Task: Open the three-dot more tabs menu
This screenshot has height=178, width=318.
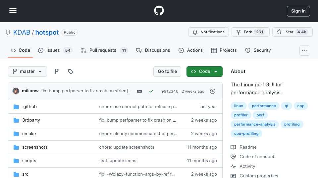Action: pos(305,50)
